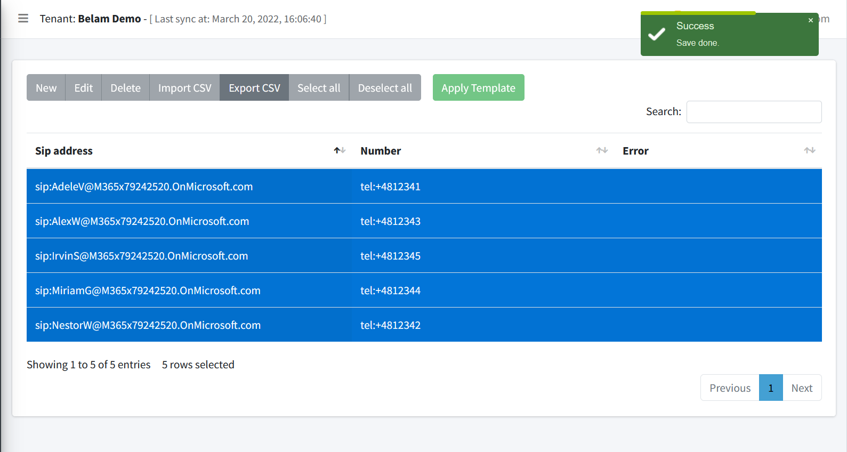This screenshot has width=847, height=452.
Task: Click the New button
Action: 46,88
